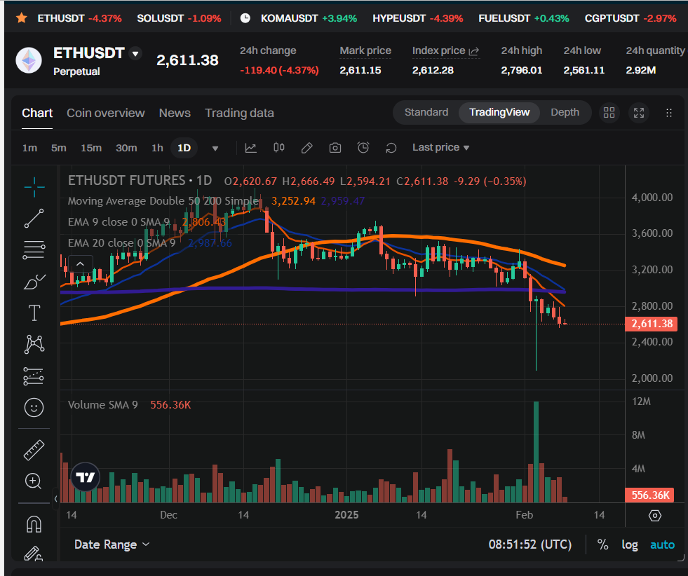Switch to TradingView chart view

pyautogui.click(x=499, y=112)
